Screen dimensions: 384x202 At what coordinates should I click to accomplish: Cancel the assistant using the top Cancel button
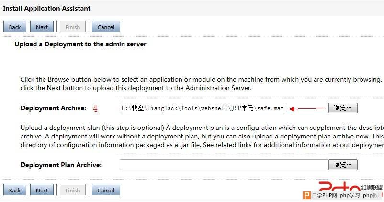coord(106,26)
